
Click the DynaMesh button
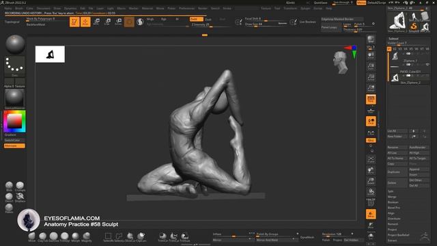[x=307, y=237]
